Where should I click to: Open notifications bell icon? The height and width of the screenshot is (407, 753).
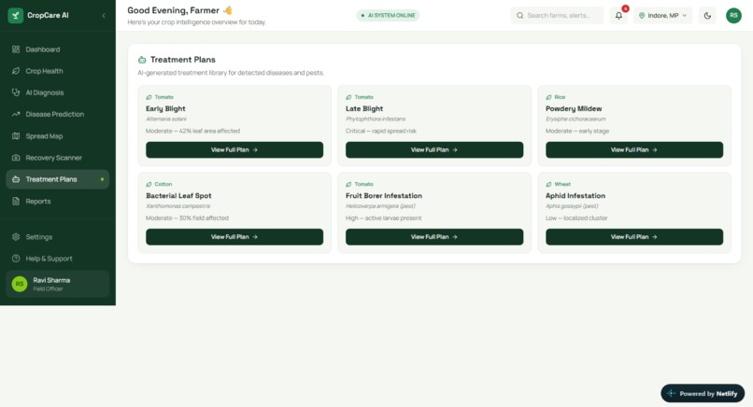tap(618, 15)
